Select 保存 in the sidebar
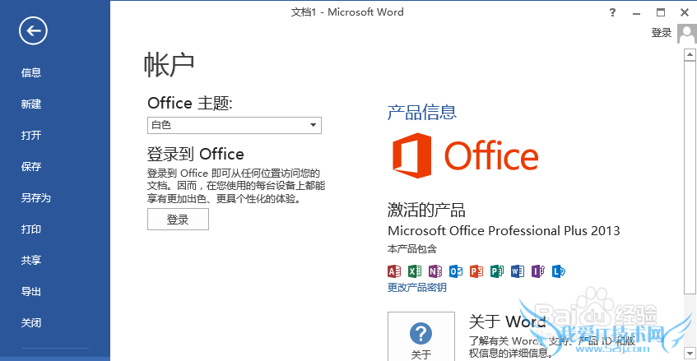This screenshot has height=361, width=697. tap(31, 166)
